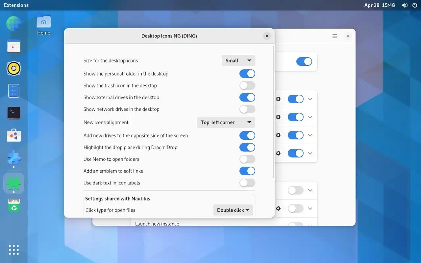Image resolution: width=421 pixels, height=263 pixels.
Task: Enable Show network drives in the desktop
Action: 247,109
